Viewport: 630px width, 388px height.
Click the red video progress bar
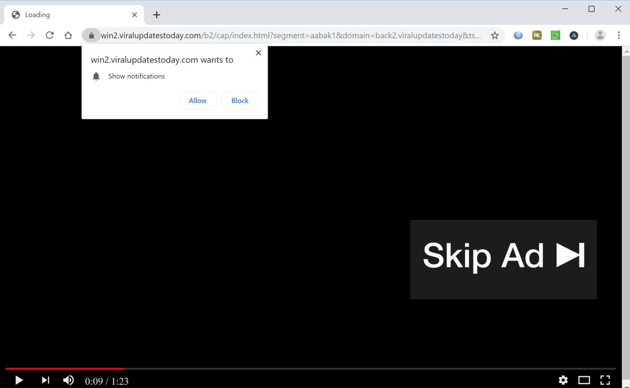[x=63, y=369]
